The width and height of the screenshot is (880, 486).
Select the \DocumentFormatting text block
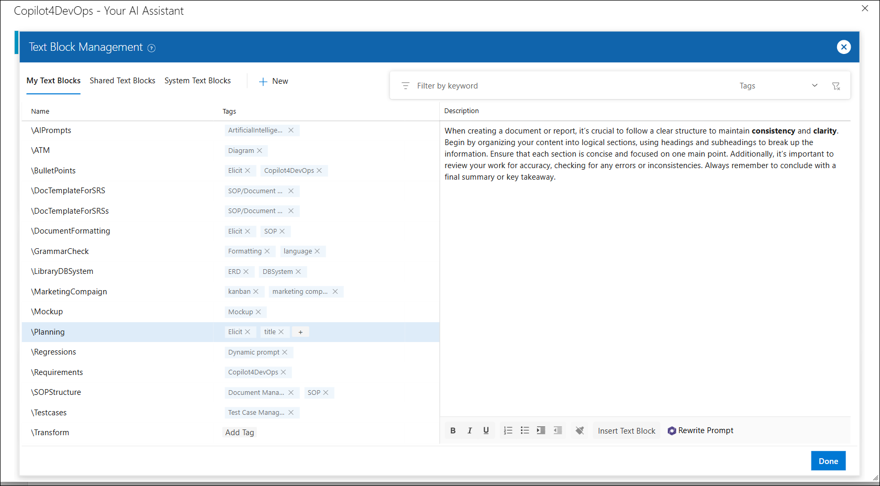tap(71, 231)
